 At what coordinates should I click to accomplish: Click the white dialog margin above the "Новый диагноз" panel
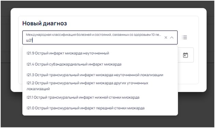(x=108, y=12)
